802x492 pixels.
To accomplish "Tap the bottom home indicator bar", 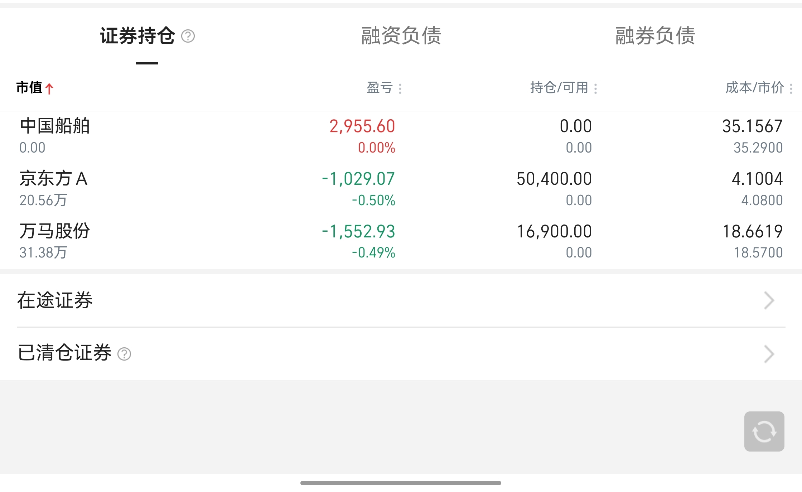I will click(x=401, y=483).
